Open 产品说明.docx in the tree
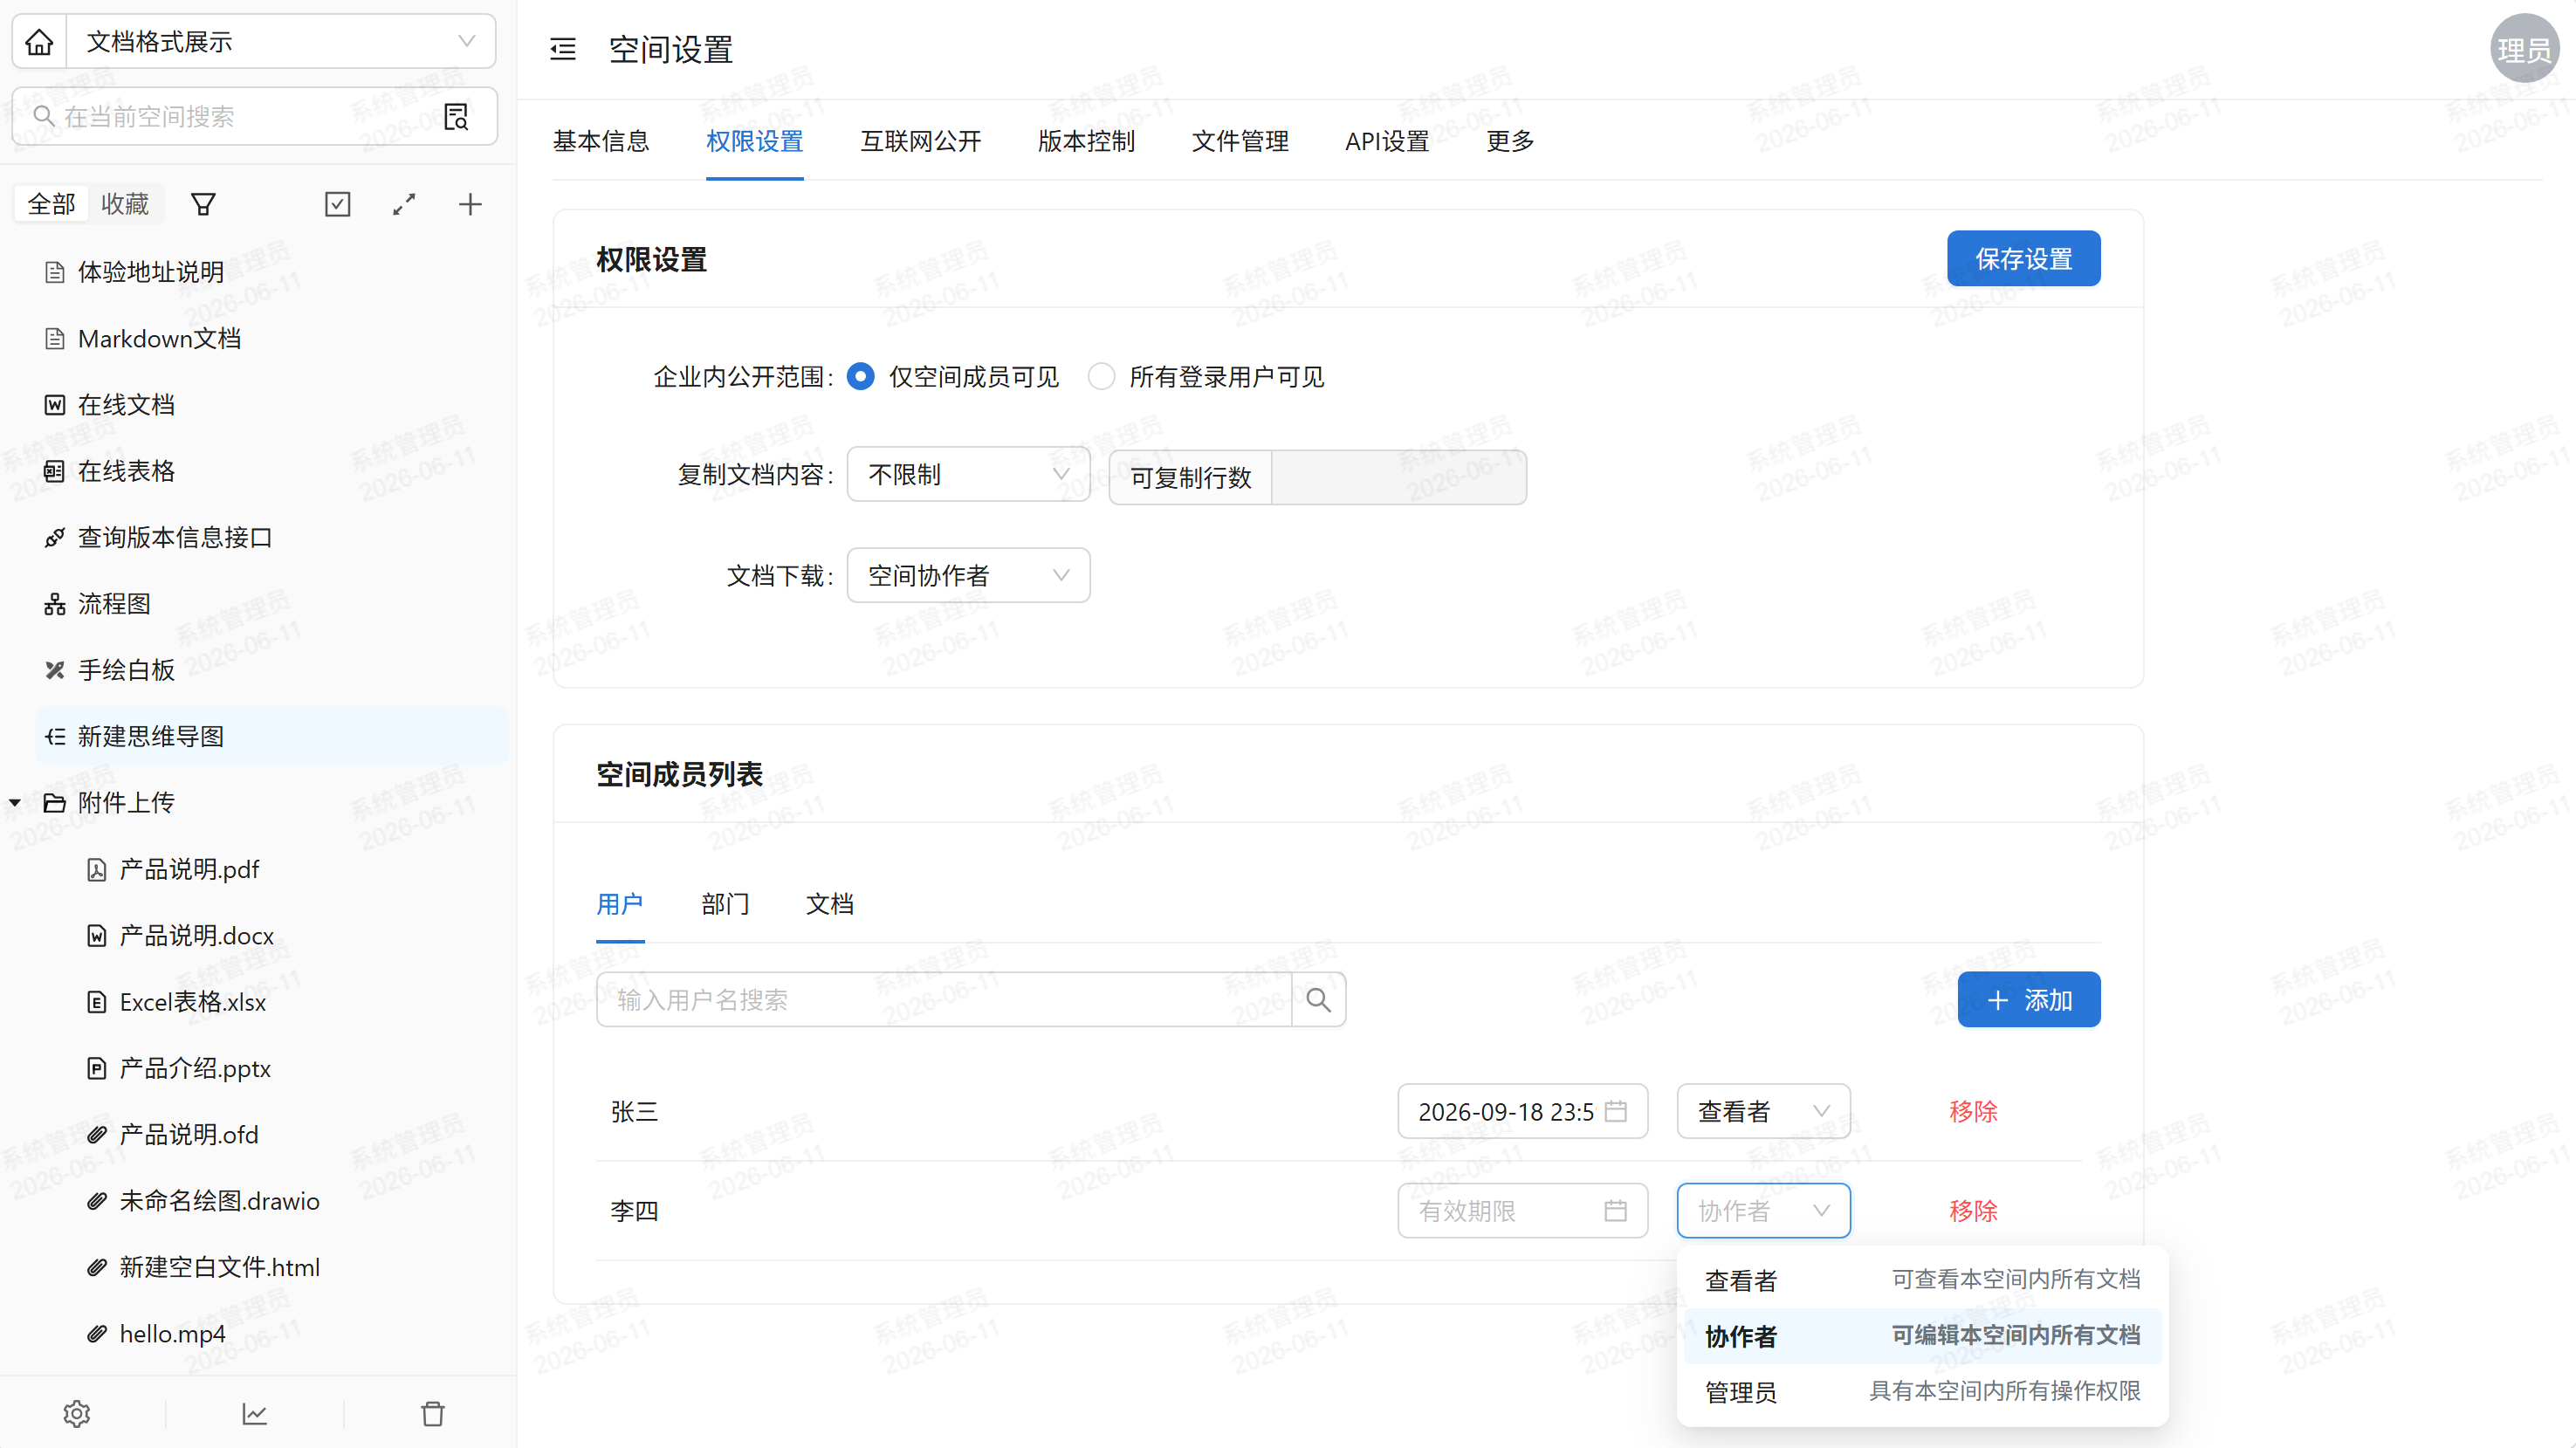2576x1448 pixels. (197, 936)
